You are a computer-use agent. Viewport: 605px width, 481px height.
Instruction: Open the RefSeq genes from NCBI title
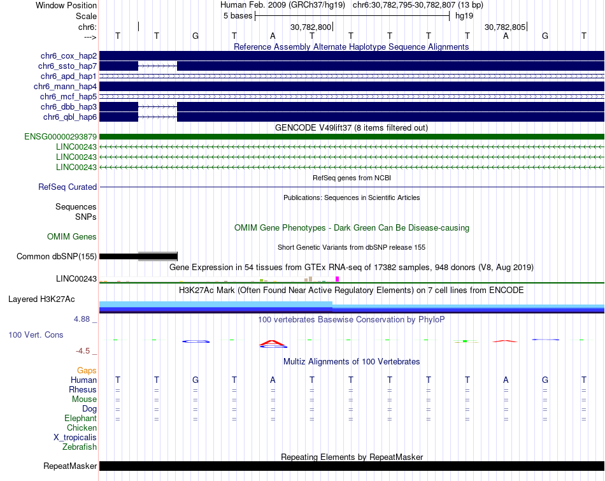352,178
